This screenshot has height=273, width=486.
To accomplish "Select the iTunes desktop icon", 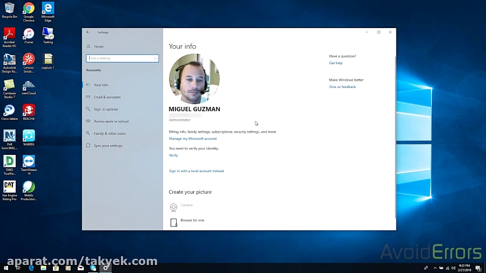I will pyautogui.click(x=29, y=36).
